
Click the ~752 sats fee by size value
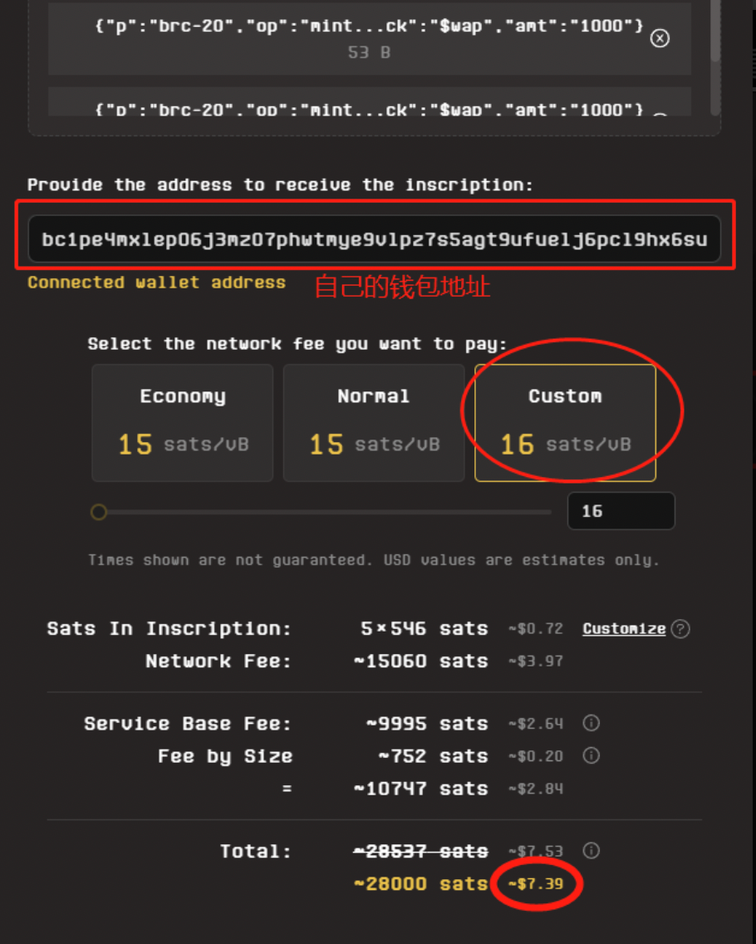433,756
